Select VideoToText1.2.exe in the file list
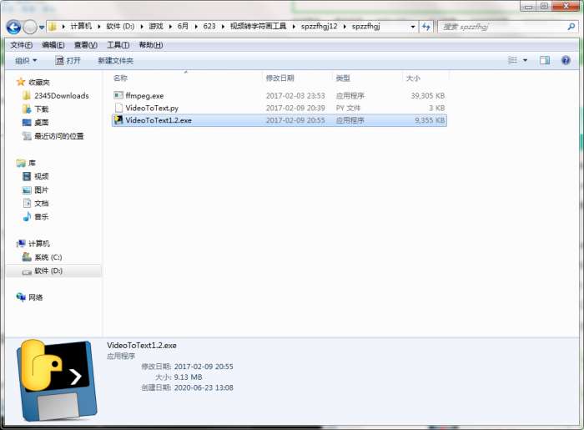584x430 pixels. click(x=279, y=120)
